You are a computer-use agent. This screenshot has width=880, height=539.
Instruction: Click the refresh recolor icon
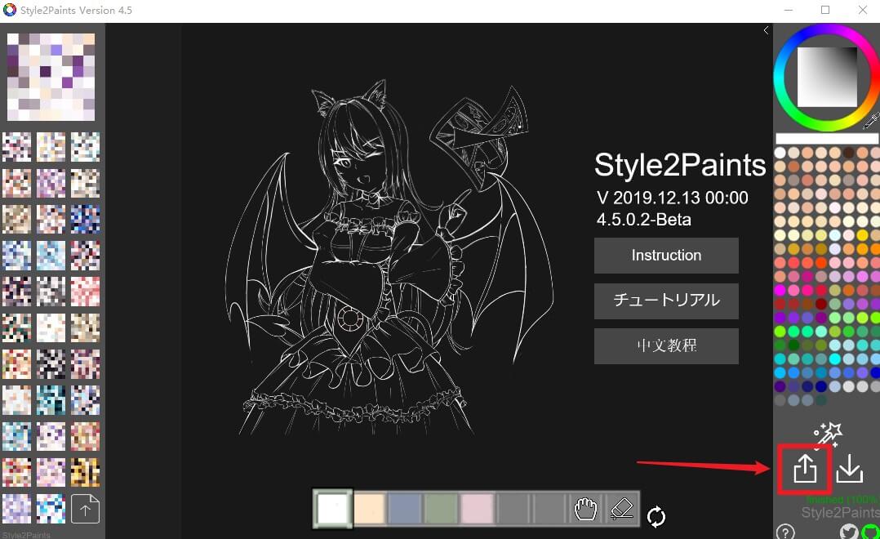click(656, 516)
